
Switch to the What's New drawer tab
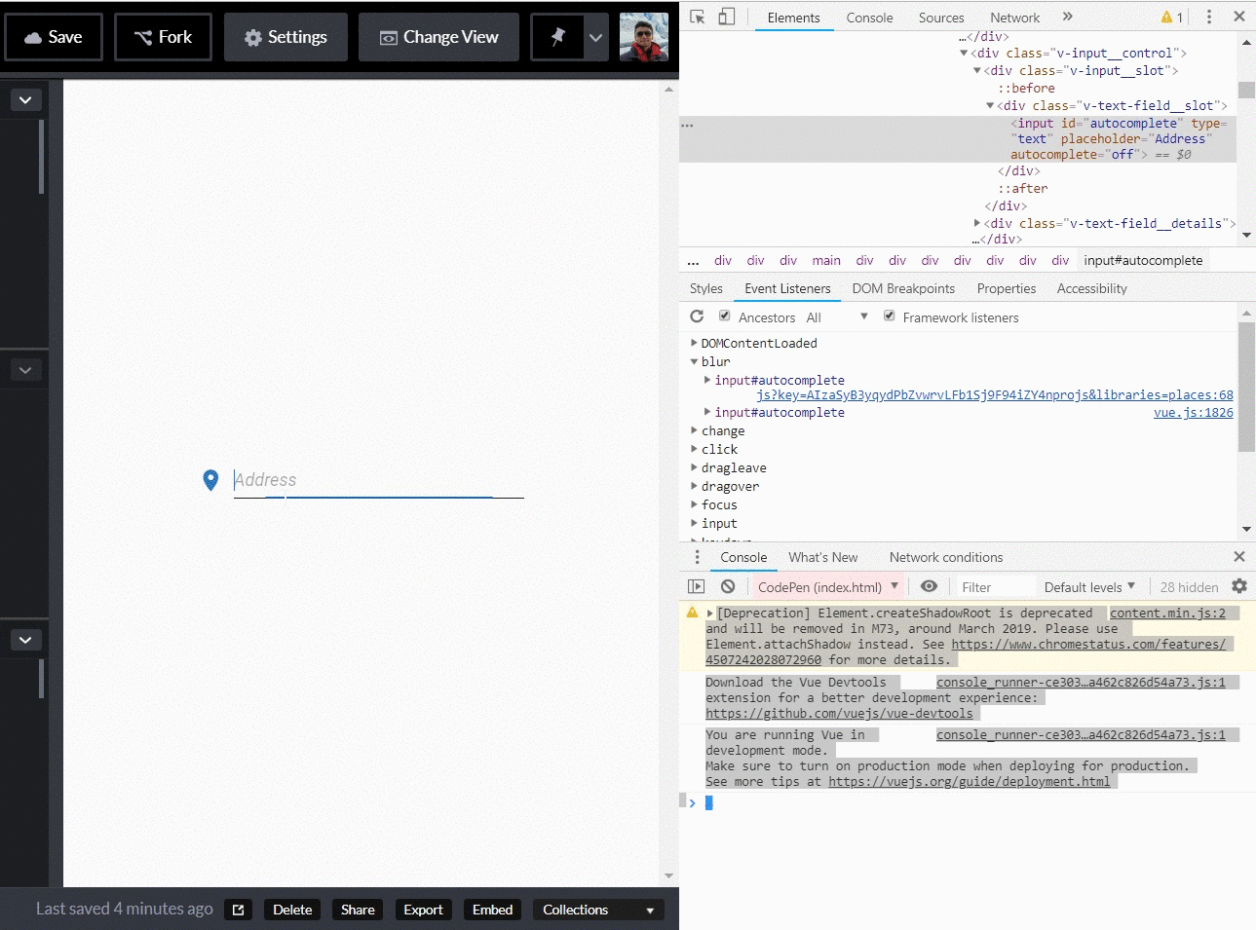tap(822, 557)
